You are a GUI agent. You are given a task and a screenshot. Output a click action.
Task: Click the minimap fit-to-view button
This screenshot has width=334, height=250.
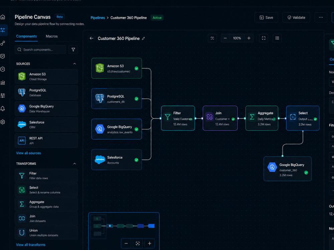click(138, 243)
